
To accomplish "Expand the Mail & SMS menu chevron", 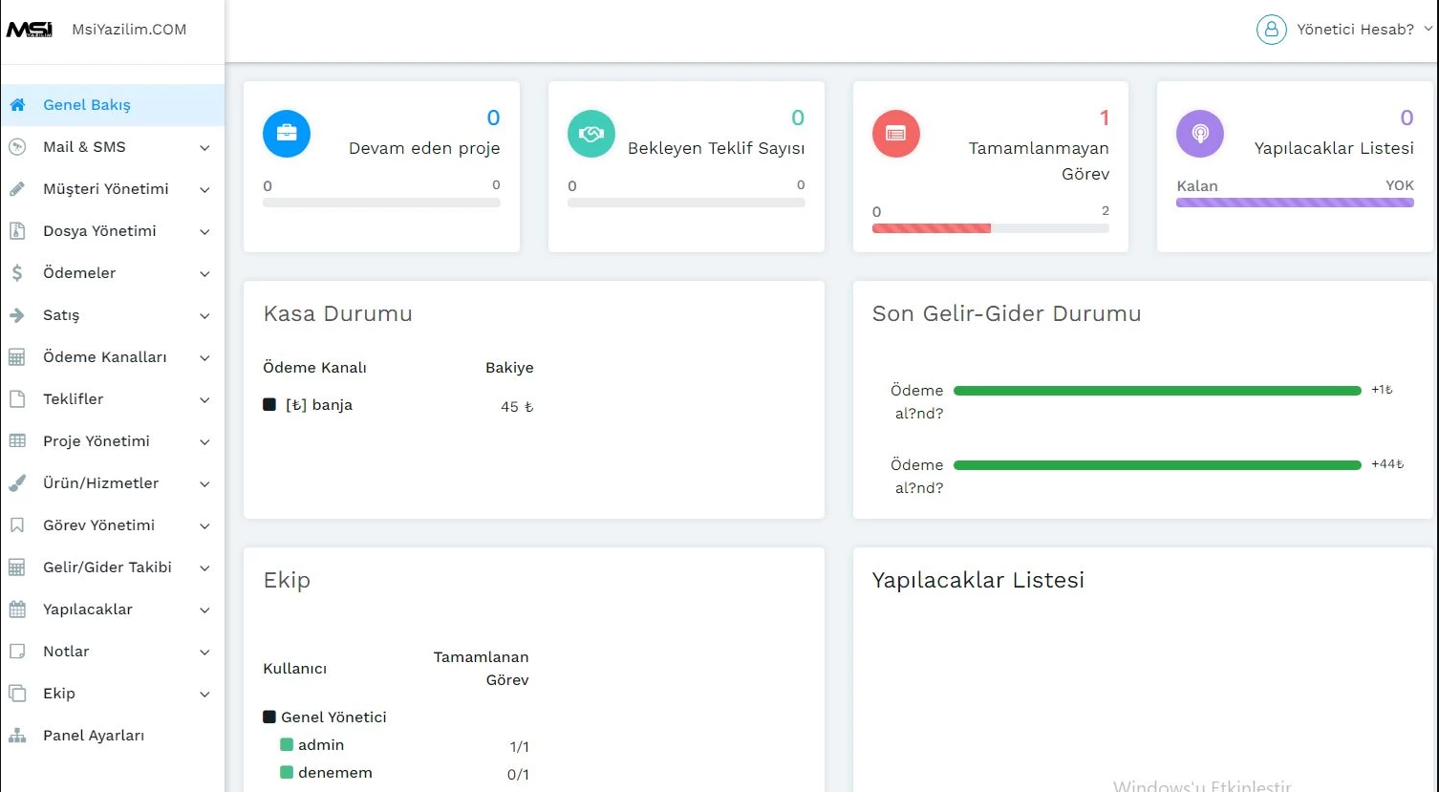I will 204,148.
